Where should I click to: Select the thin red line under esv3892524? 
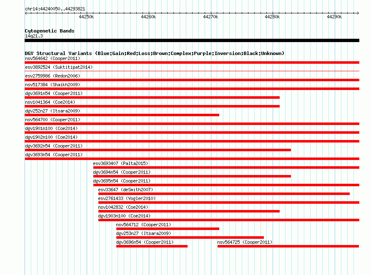click(x=192, y=71)
